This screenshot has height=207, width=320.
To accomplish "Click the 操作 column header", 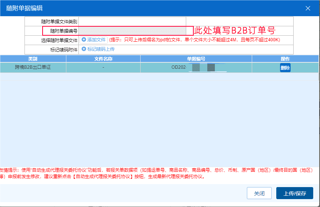I will tap(285, 59).
